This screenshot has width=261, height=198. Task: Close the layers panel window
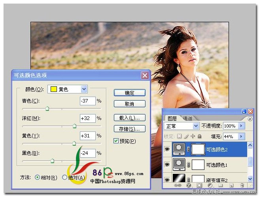(250, 111)
